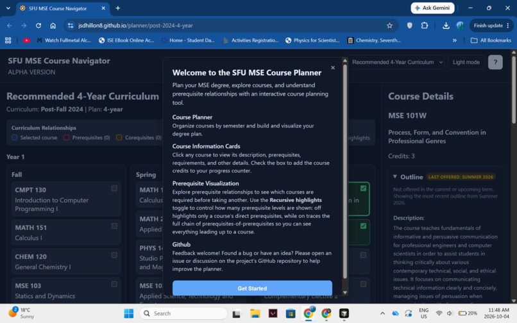The width and height of the screenshot is (517, 323).
Task: Click the browser Back arrow
Action: pyautogui.click(x=9, y=26)
